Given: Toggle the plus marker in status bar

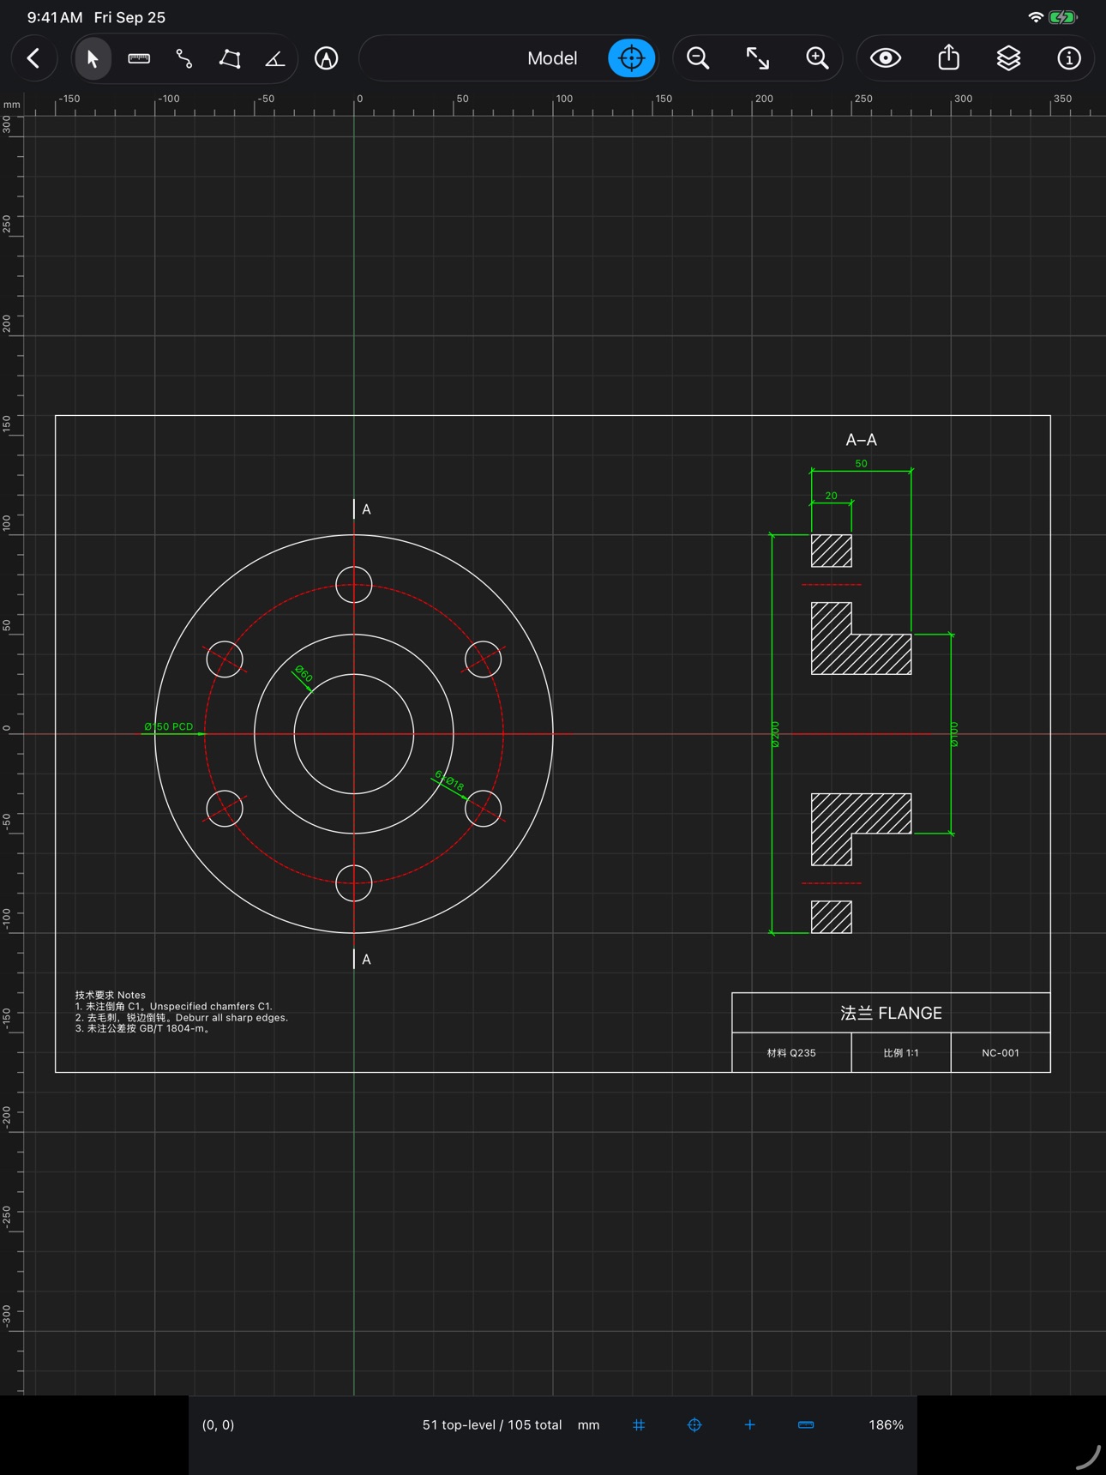Looking at the screenshot, I should [750, 1424].
